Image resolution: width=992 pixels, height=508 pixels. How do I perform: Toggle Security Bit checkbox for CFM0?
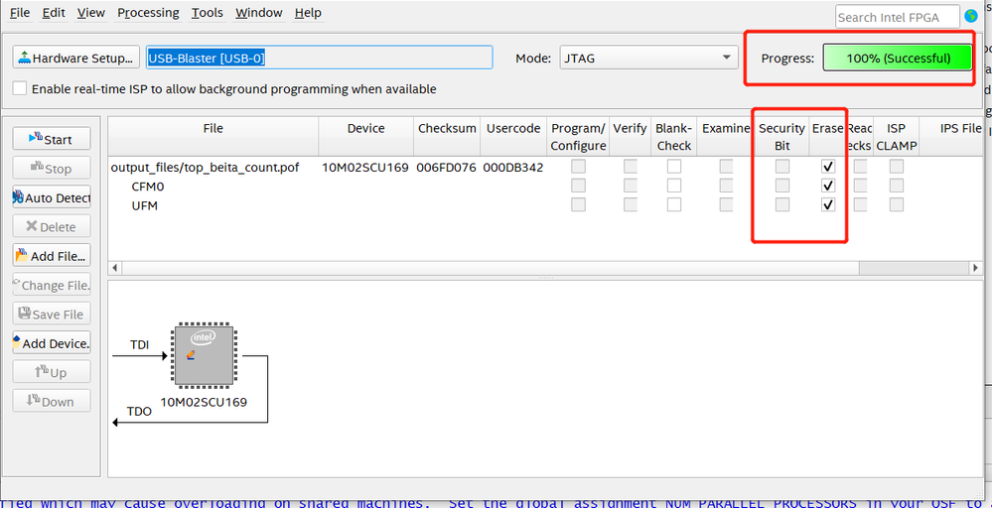click(x=782, y=186)
